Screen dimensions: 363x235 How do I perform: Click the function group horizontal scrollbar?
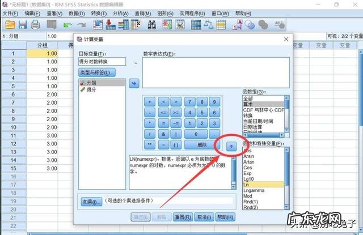pyautogui.click(x=263, y=135)
